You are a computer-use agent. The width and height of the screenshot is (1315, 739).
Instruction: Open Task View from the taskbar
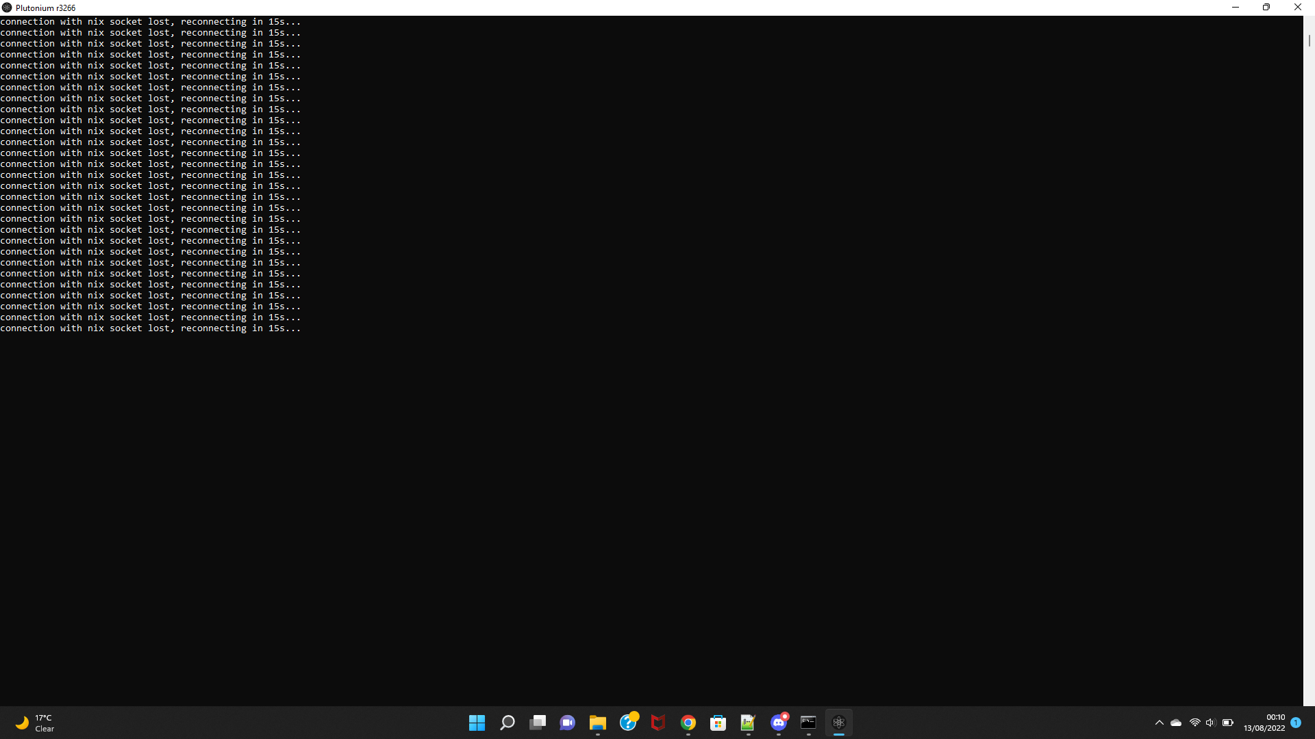point(538,723)
